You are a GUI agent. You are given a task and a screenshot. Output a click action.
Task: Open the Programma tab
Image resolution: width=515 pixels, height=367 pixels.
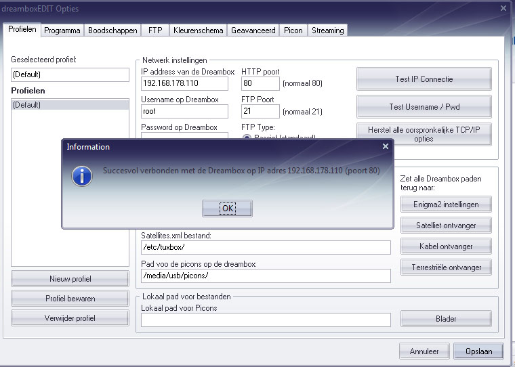pos(62,30)
